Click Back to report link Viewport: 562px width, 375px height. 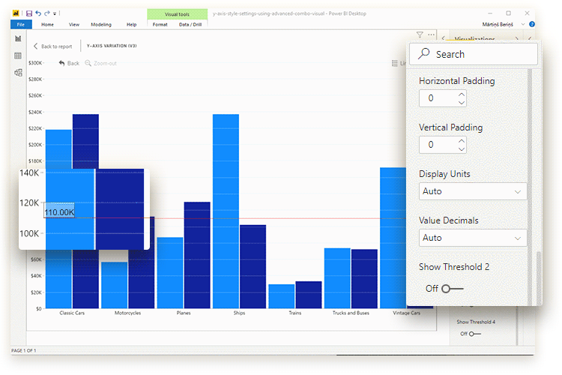[53, 46]
